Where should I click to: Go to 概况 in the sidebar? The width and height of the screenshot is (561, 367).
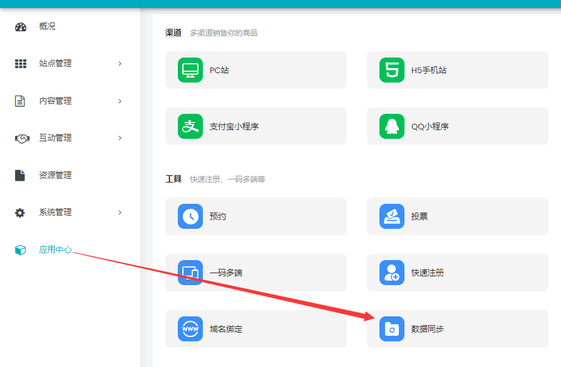[47, 26]
